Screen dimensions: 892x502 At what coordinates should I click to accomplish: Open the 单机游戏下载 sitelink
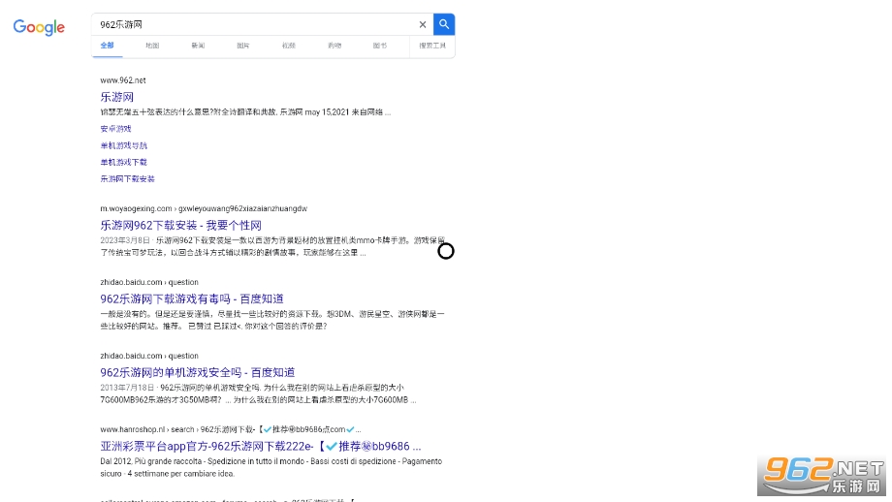point(123,162)
